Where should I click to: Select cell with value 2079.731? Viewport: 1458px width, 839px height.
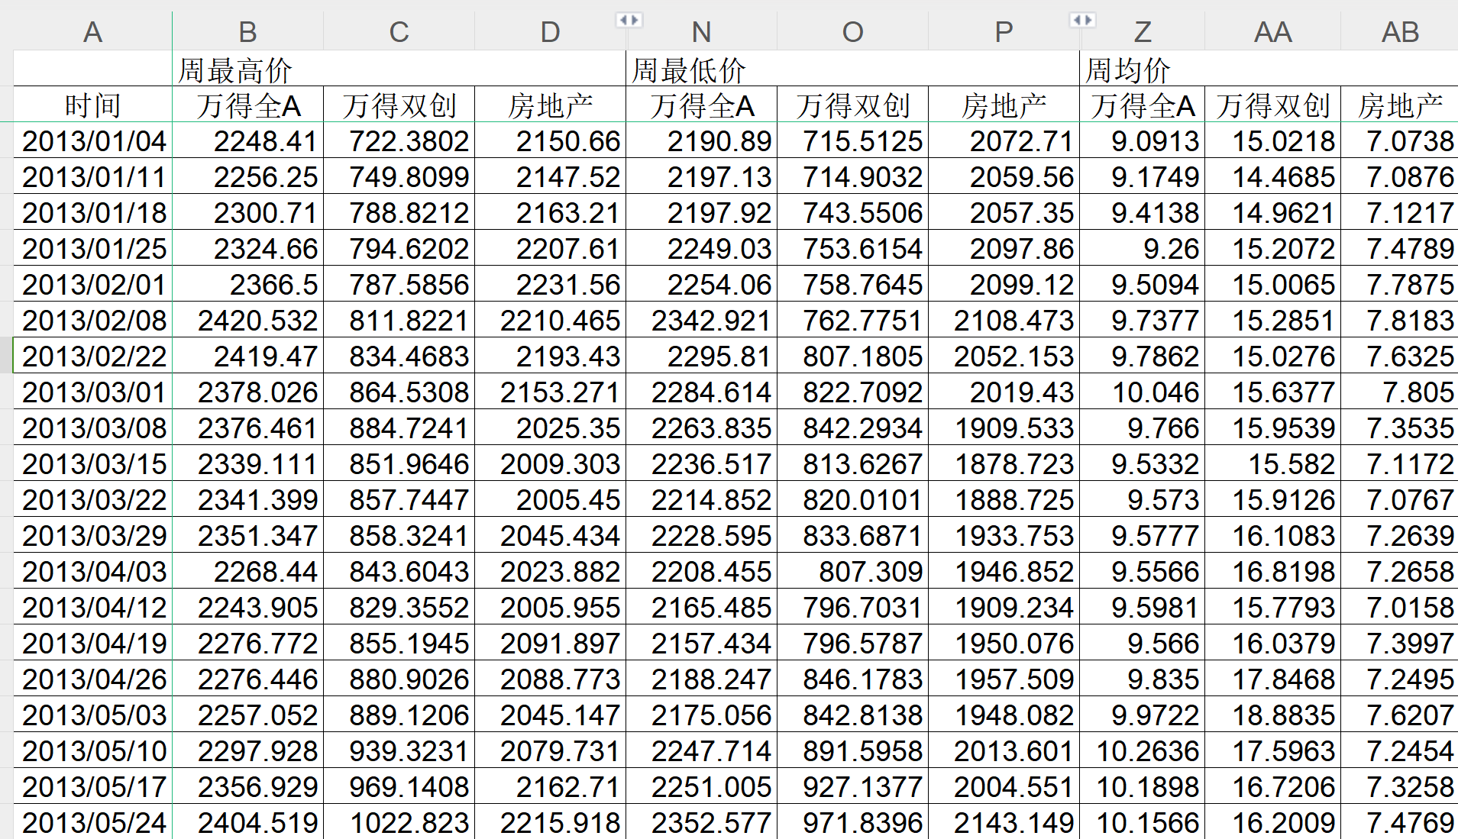coord(550,750)
